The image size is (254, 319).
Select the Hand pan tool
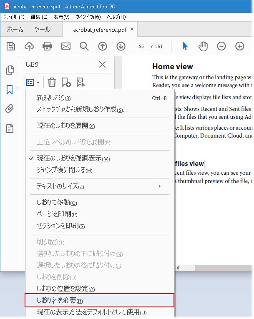[203, 46]
